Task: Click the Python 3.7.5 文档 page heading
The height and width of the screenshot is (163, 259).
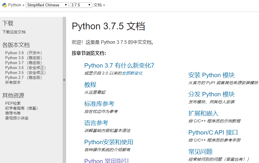Action: click(x=108, y=26)
